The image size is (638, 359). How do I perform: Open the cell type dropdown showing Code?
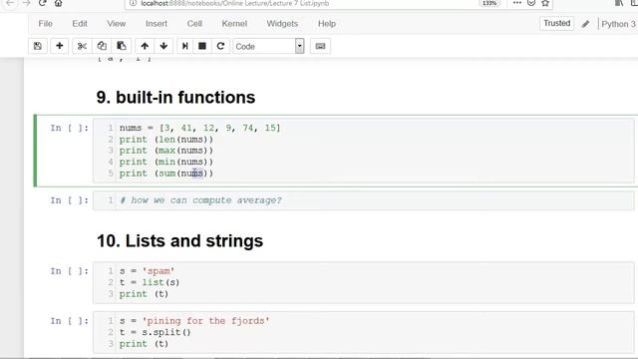268,46
